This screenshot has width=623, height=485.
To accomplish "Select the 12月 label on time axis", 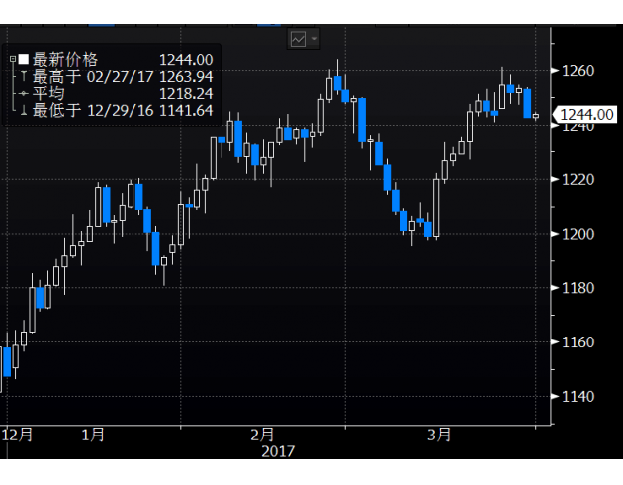I will click(18, 435).
